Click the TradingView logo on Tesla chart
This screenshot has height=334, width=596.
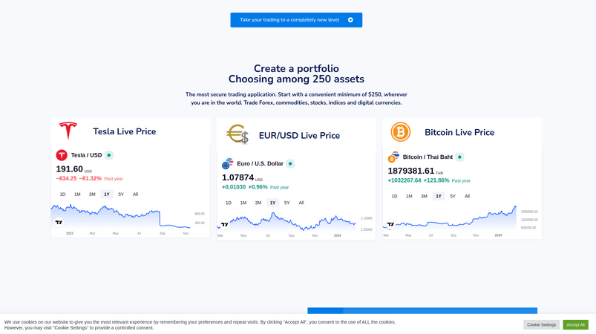pyautogui.click(x=59, y=222)
